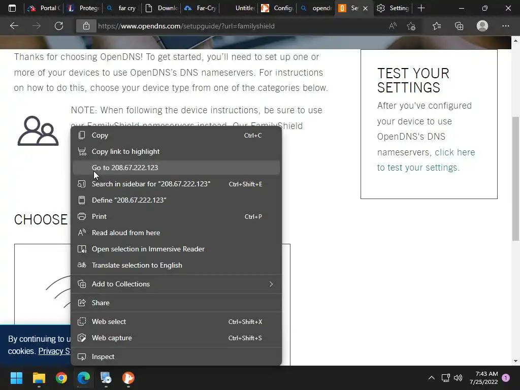Open notification center badge
The height and width of the screenshot is (390, 520).
(506, 378)
